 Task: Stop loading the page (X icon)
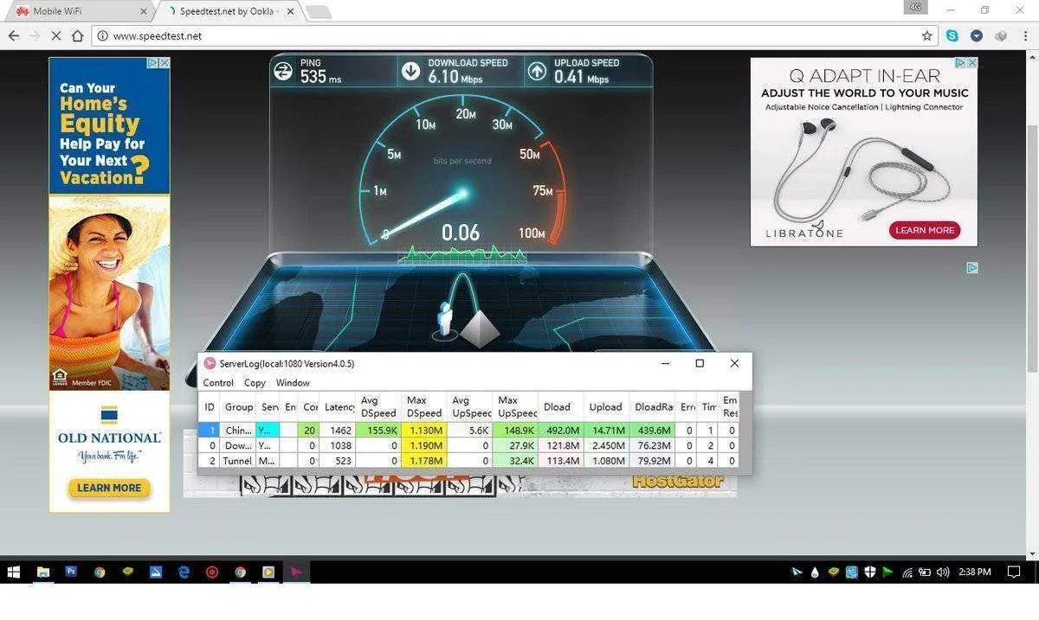55,35
